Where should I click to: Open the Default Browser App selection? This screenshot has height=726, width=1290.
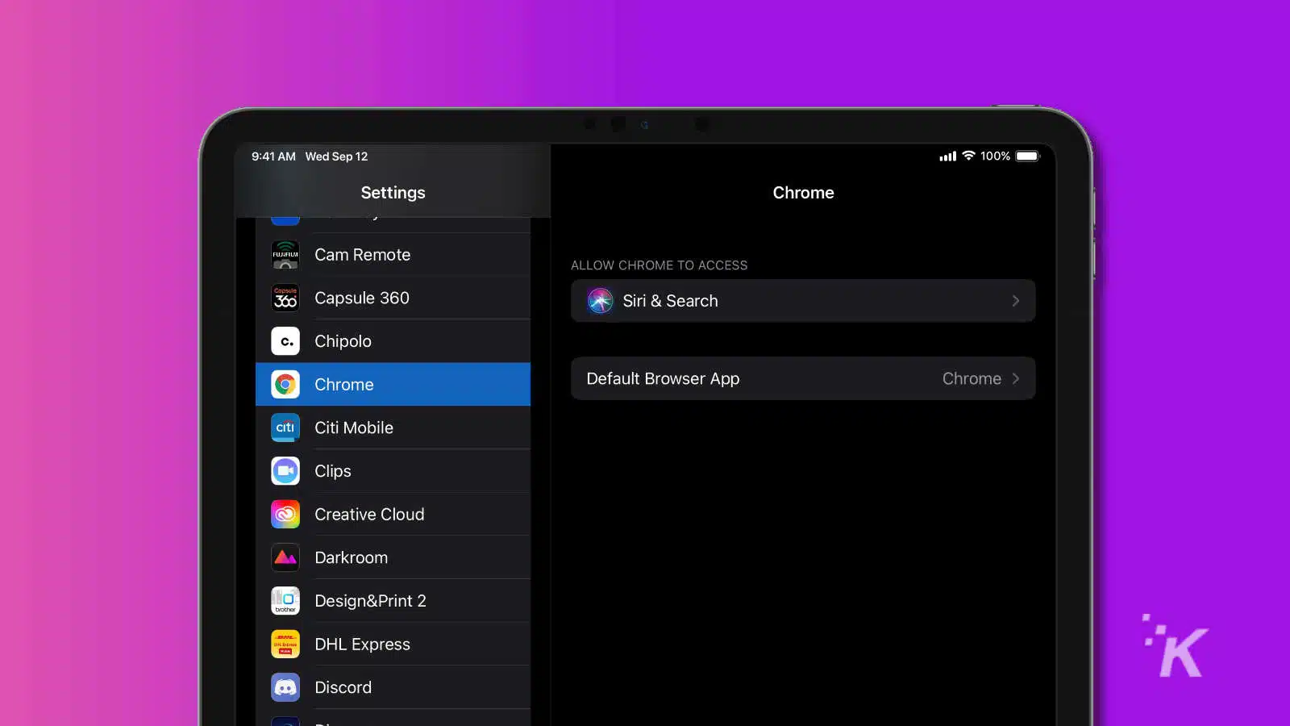[x=803, y=378]
